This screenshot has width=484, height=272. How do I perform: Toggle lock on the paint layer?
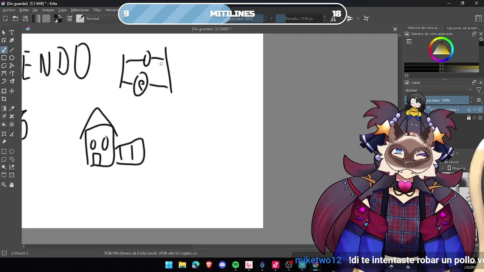pos(469,110)
